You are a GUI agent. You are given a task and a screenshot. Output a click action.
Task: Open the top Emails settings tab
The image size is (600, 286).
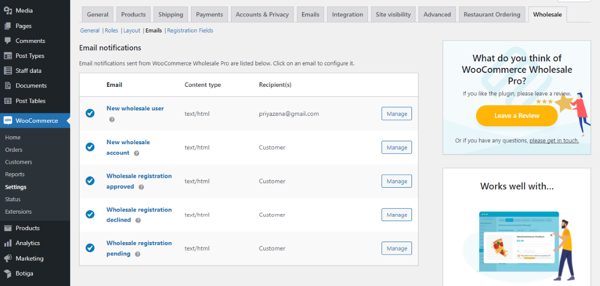click(x=310, y=14)
